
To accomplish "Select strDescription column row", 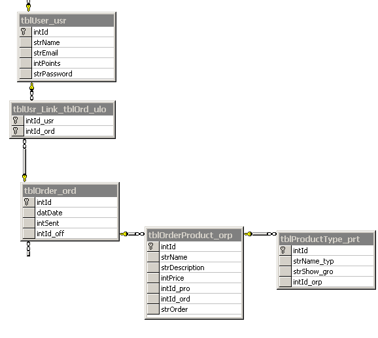I will 194,268.
